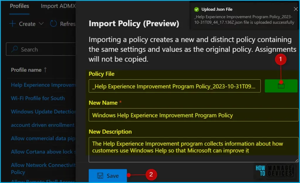This screenshot has width=300, height=183.
Task: Click the plus Create icon
Action: pyautogui.click(x=13, y=24)
